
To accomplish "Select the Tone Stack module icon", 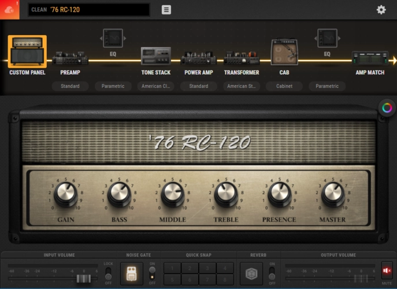I will [155, 56].
